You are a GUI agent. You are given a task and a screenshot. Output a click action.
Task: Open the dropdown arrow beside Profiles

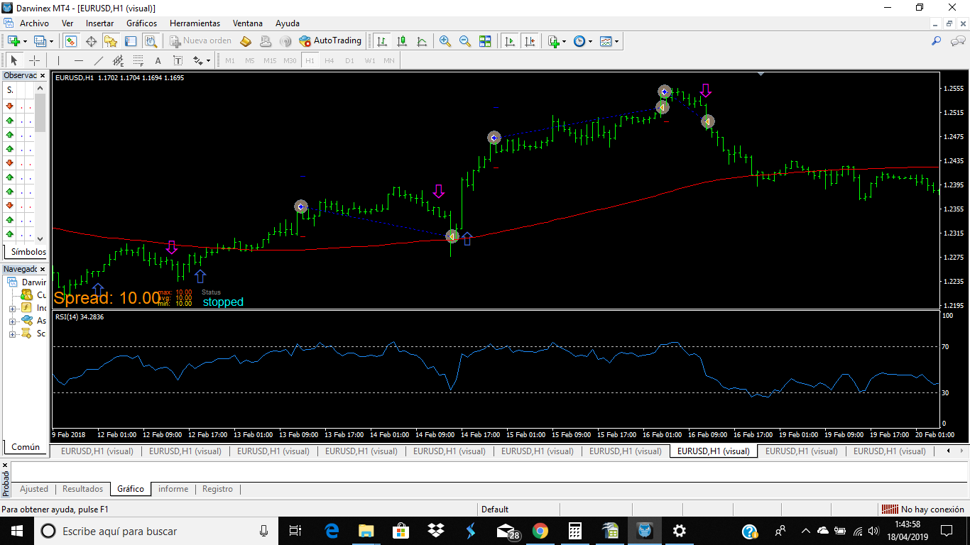pos(51,41)
